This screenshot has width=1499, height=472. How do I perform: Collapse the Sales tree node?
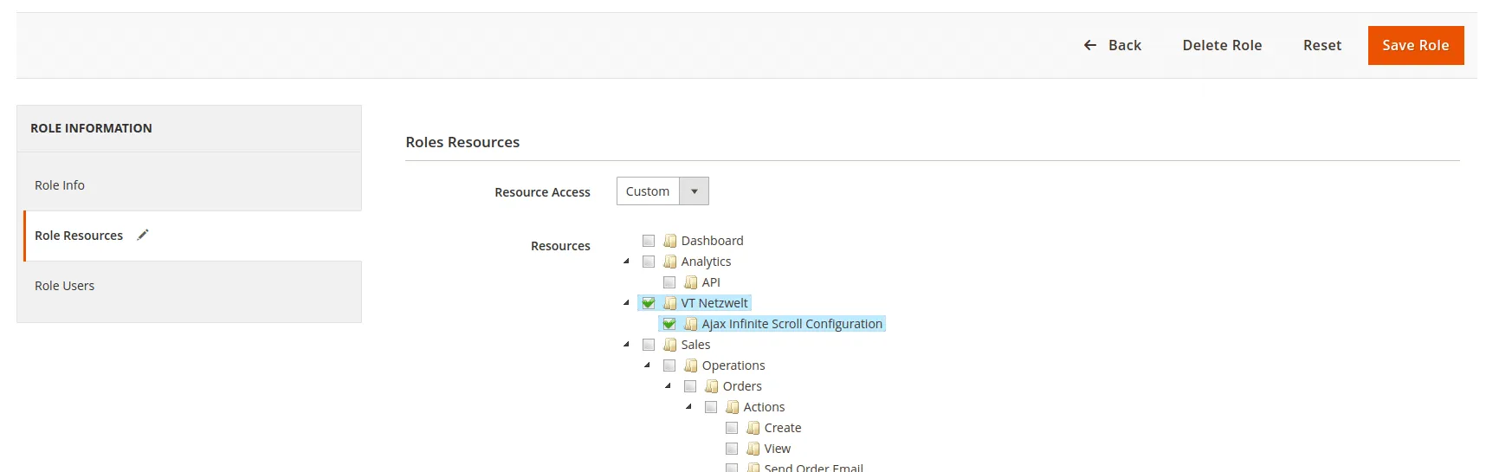[626, 345]
